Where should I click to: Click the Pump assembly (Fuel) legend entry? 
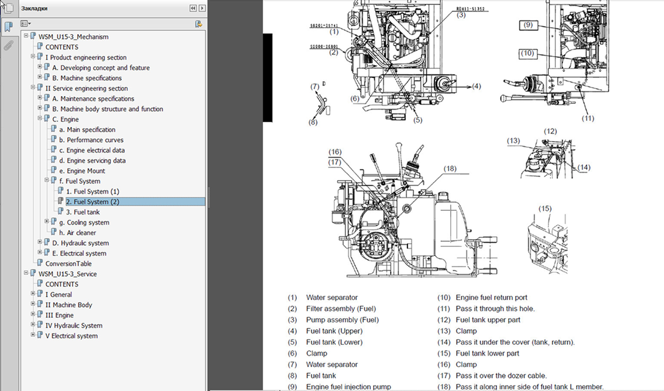point(342,320)
